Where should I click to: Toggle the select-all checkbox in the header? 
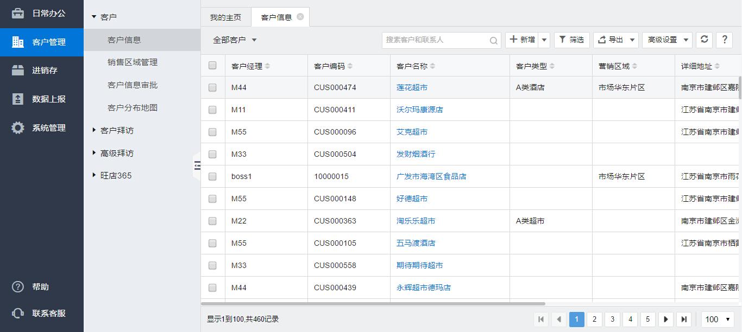pos(212,66)
